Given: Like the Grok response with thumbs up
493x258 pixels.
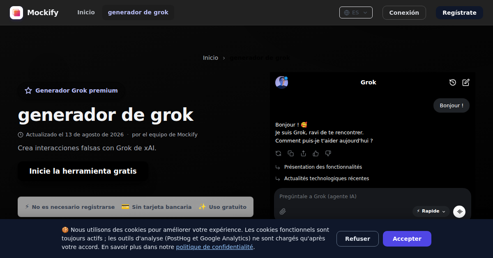Looking at the screenshot, I should point(316,154).
